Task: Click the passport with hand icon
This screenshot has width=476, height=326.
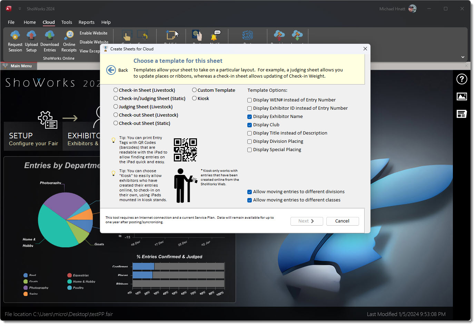Action: 197,36
